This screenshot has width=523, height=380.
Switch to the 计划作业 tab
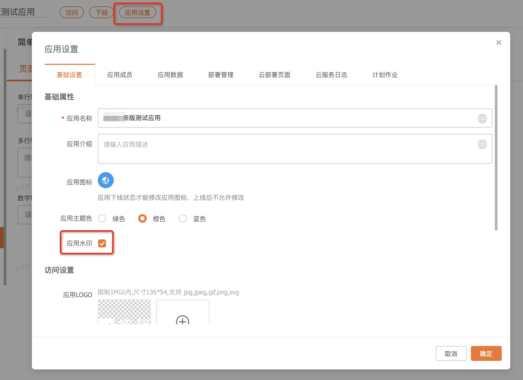pyautogui.click(x=385, y=75)
